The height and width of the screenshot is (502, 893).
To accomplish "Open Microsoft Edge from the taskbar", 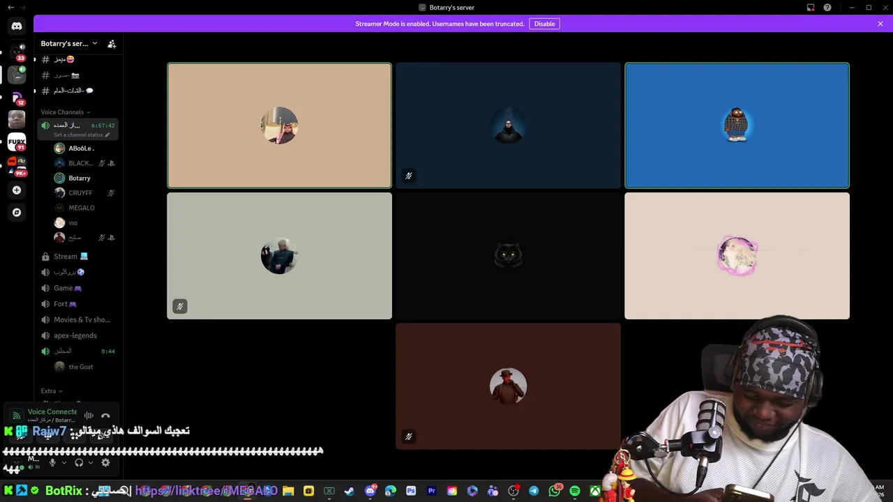I will click(391, 491).
